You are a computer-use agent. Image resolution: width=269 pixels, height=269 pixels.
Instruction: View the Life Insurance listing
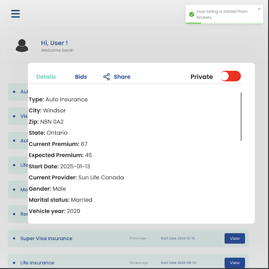[x=235, y=263]
